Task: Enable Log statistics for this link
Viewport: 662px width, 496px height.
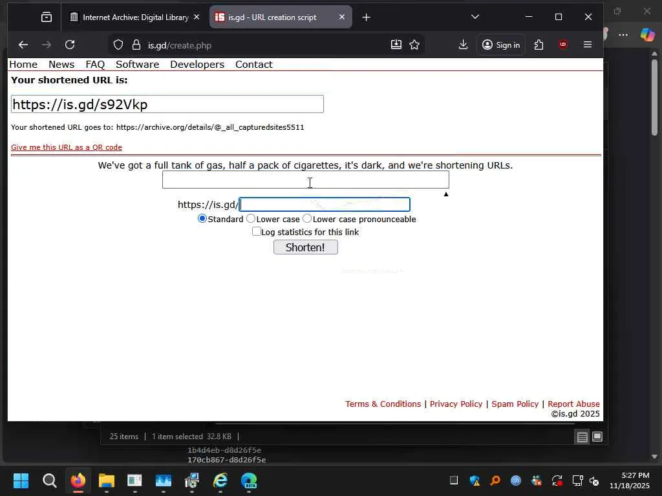Action: tap(256, 231)
